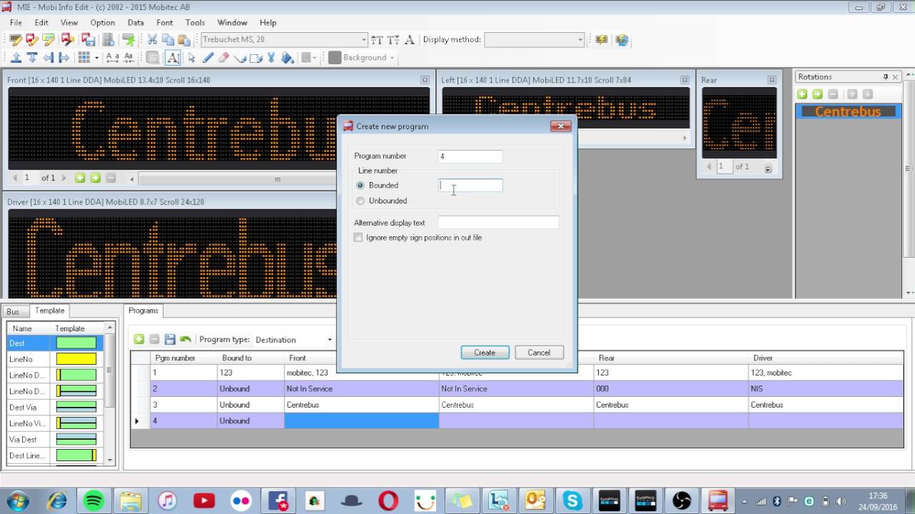
Task: Click the Cancel button in dialog
Action: [539, 353]
